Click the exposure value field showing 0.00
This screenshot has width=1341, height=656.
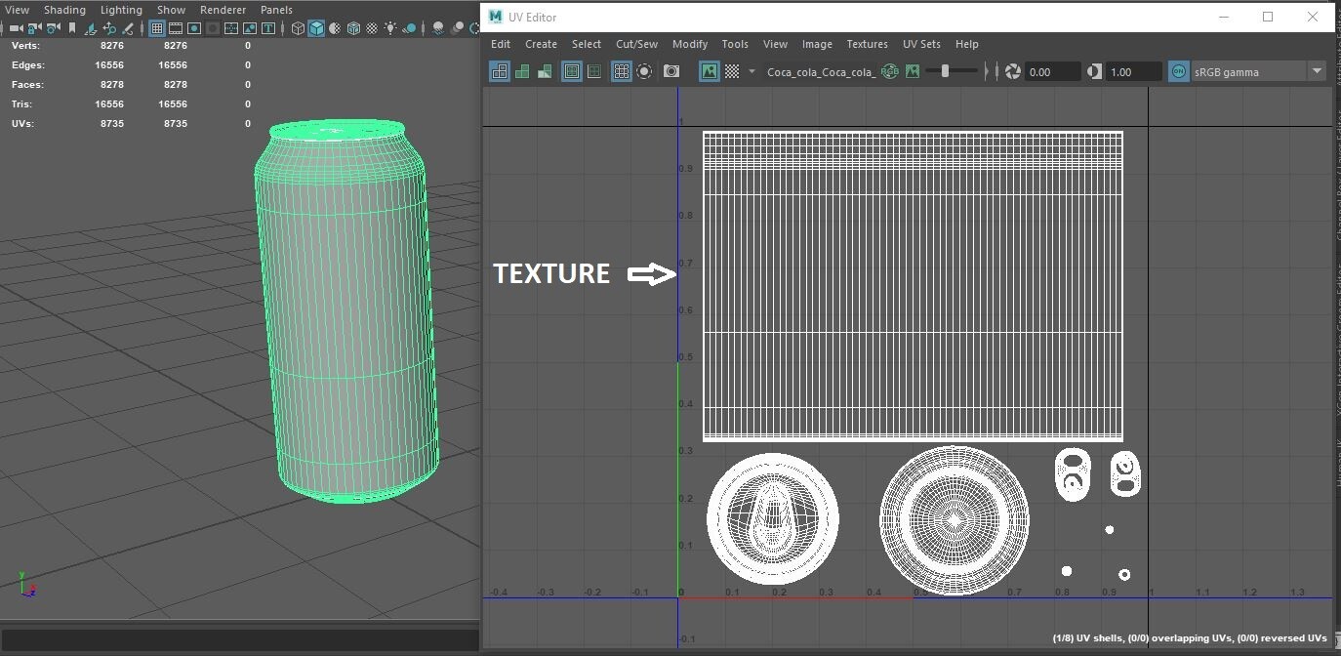1051,70
